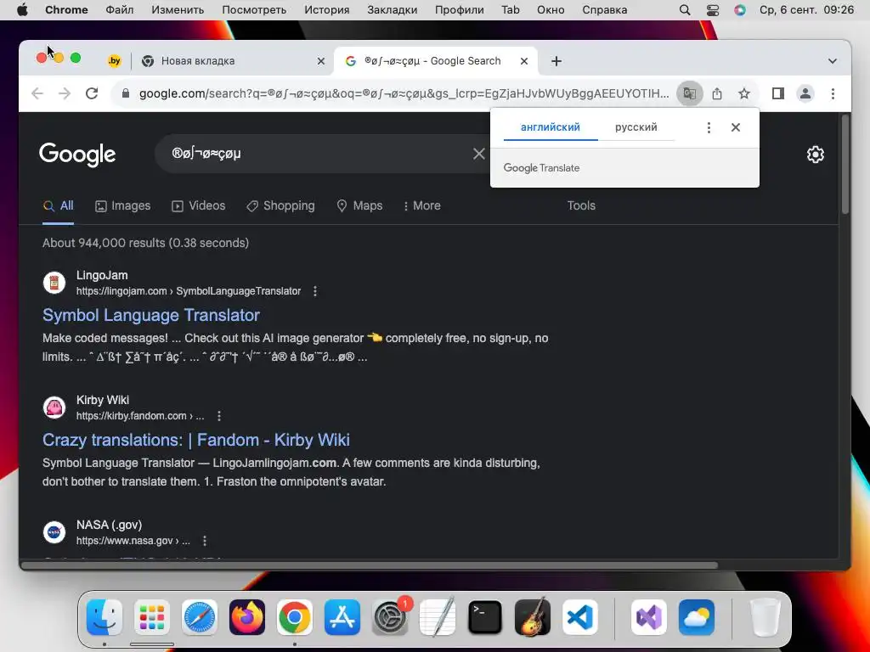Image resolution: width=870 pixels, height=652 pixels.
Task: View site information lock icon
Action: pos(126,93)
